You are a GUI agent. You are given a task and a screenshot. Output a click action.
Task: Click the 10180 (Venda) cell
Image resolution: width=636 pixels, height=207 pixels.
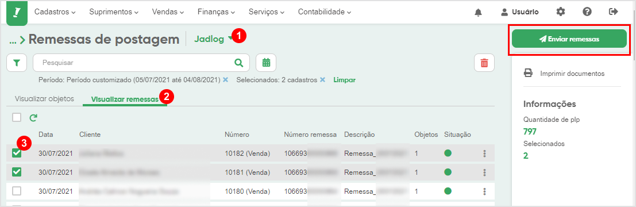248,191
